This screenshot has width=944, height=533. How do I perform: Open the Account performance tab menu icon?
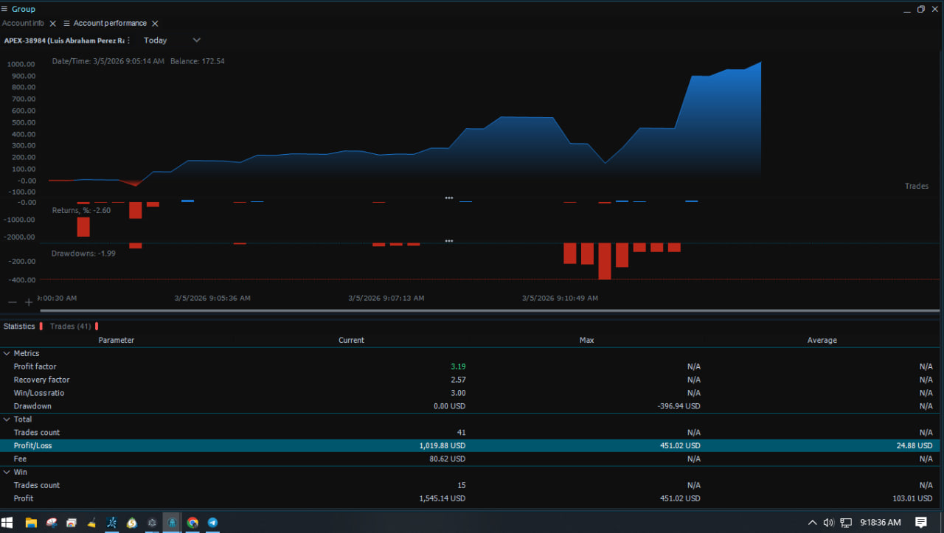pyautogui.click(x=67, y=24)
